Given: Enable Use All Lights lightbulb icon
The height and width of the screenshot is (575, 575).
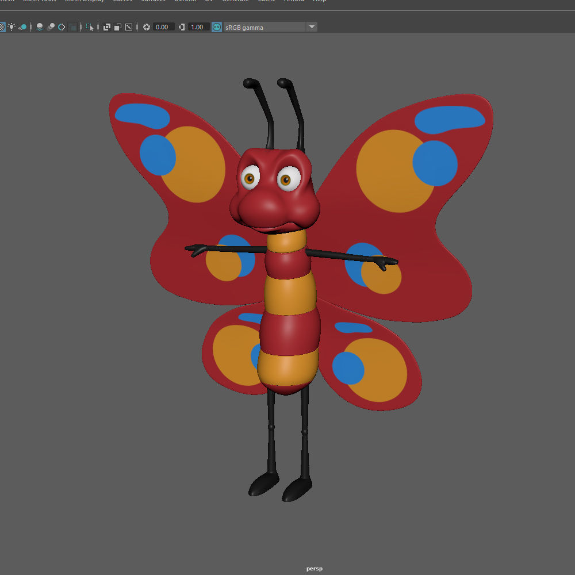Looking at the screenshot, I should 11,27.
